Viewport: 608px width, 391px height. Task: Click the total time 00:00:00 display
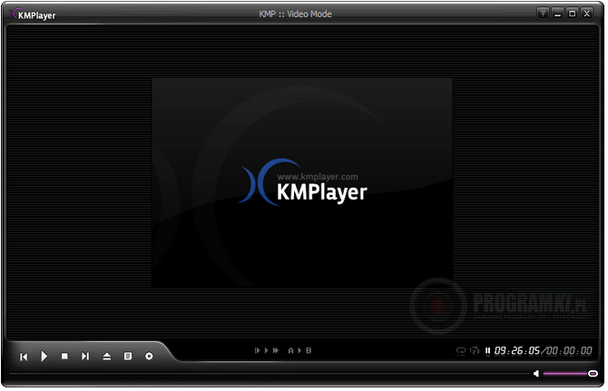click(x=569, y=351)
